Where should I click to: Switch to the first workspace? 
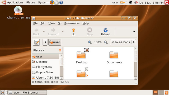[155, 92]
